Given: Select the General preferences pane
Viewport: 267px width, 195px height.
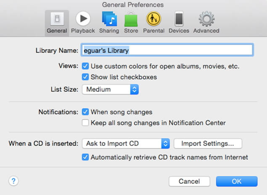Looking at the screenshot, I should tap(57, 22).
